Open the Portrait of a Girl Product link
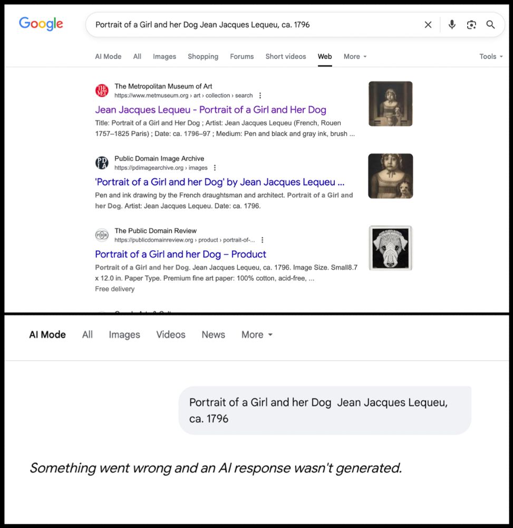 coord(180,254)
